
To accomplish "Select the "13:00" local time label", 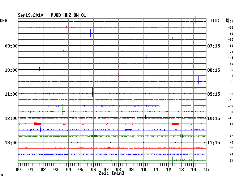I will (x=11, y=142).
